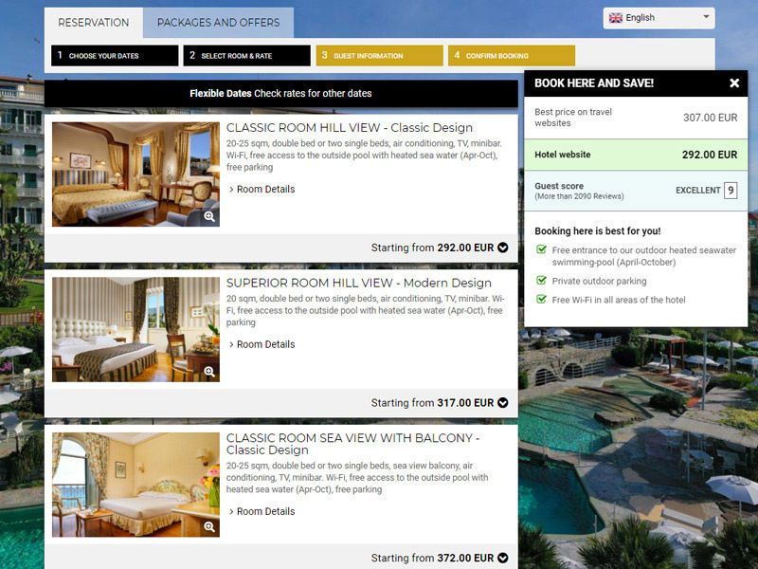758x569 pixels.
Task: Click zoom icon on Superior Room photo
Action: [209, 372]
